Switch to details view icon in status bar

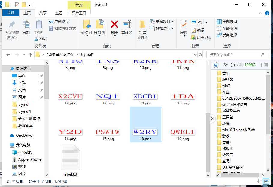click(x=259, y=181)
